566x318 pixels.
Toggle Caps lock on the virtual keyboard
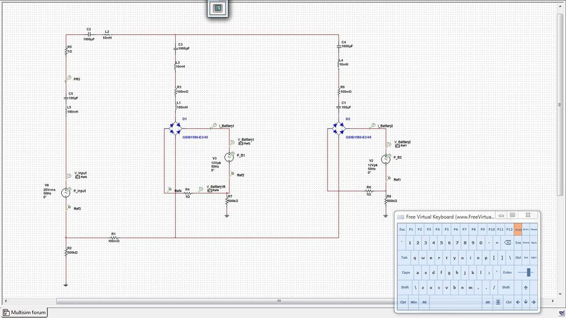(406, 272)
